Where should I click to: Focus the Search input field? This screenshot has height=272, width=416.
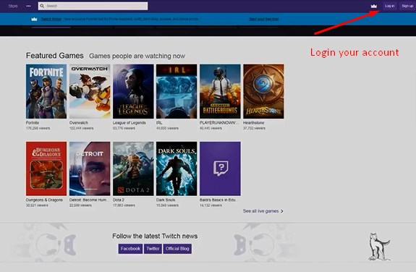[x=93, y=6]
